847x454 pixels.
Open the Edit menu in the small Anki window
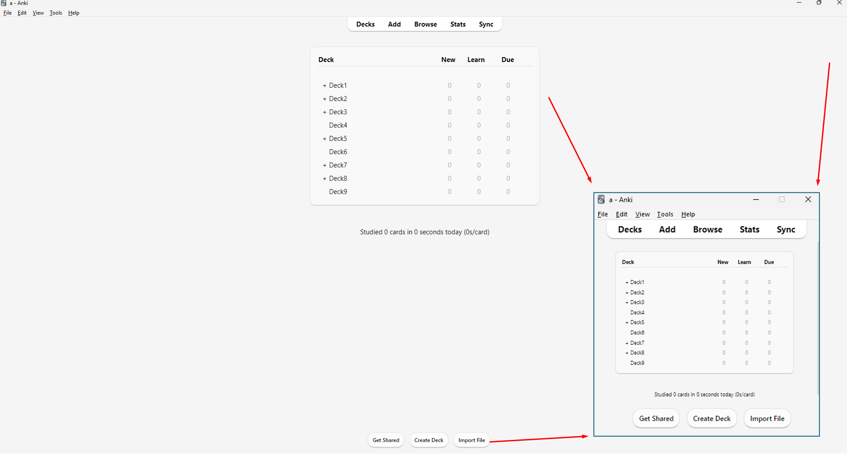[x=622, y=214]
